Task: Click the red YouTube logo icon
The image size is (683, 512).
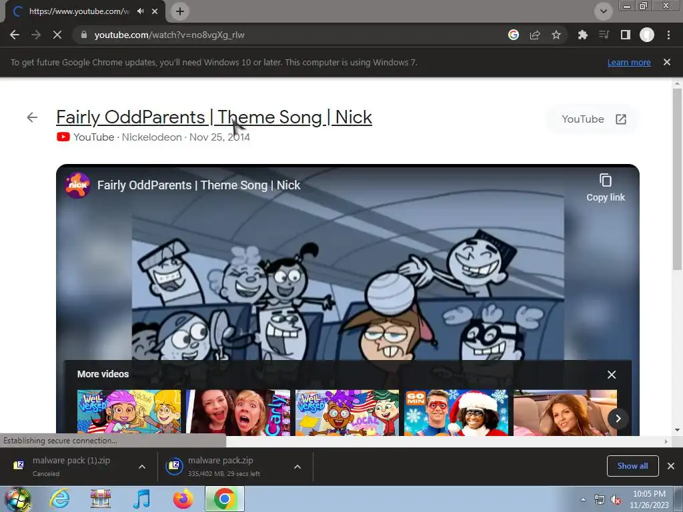Action: 63,137
